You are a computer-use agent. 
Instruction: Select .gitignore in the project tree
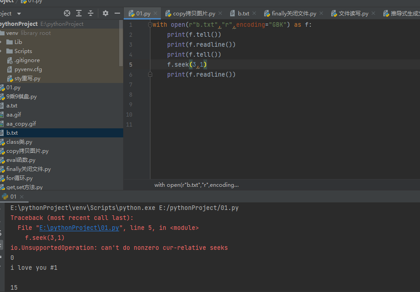coord(59,60)
